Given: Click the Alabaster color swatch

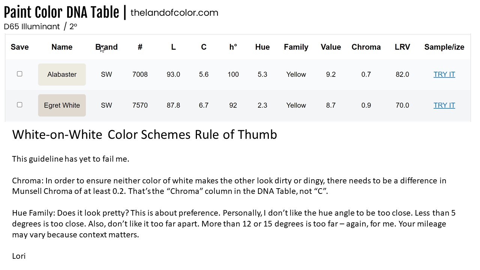Looking at the screenshot, I should pyautogui.click(x=62, y=74).
